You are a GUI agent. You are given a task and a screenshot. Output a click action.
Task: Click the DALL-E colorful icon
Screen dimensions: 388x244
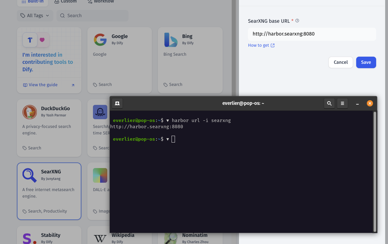pos(100,175)
